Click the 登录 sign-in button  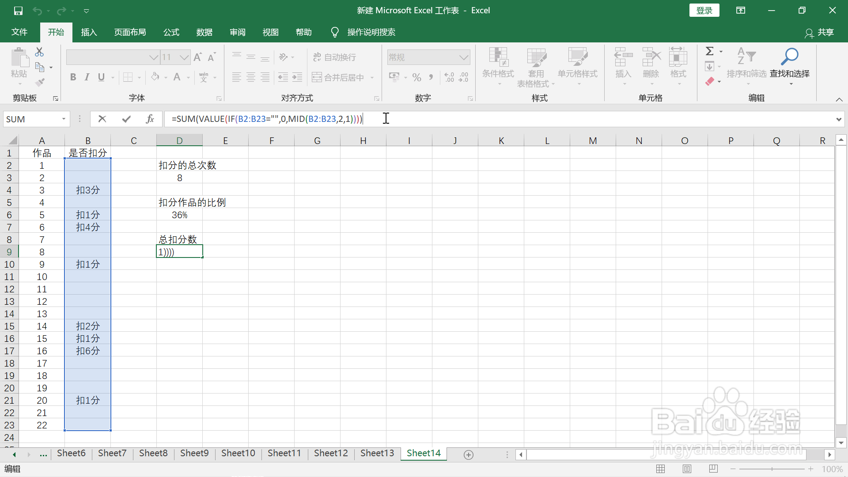tap(704, 10)
